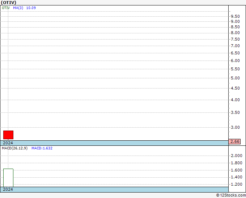The height and width of the screenshot is (198, 246).
Task: Select the green MACD histogram bar
Action: click(x=8, y=178)
